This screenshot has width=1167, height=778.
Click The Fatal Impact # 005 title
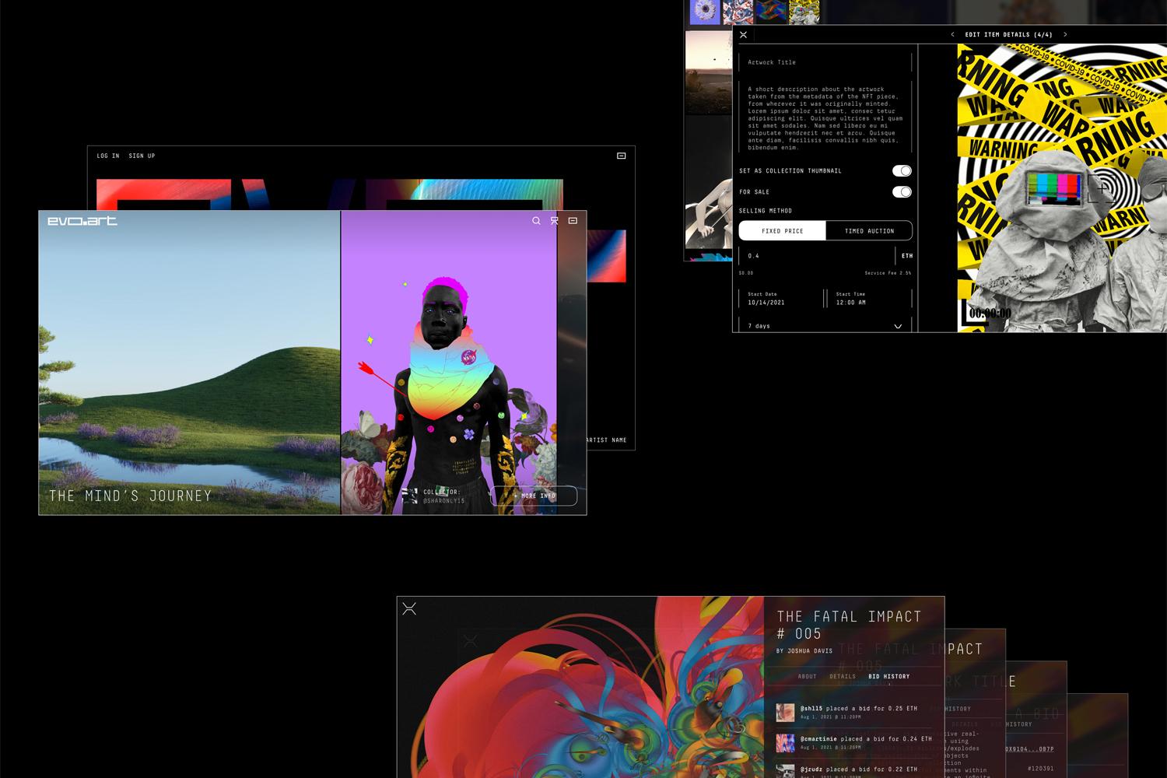[x=849, y=626]
